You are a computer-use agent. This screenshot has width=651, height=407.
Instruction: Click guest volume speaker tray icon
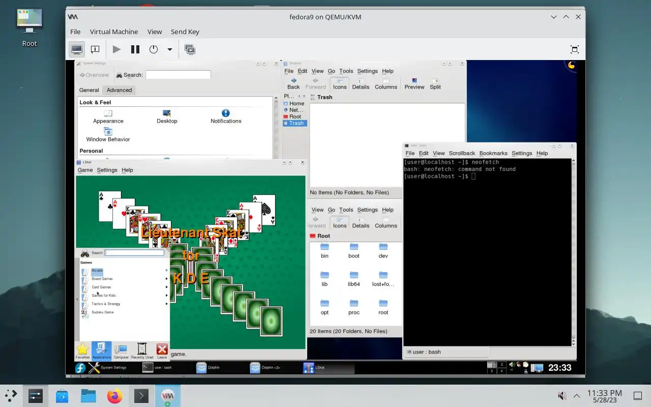click(512, 365)
